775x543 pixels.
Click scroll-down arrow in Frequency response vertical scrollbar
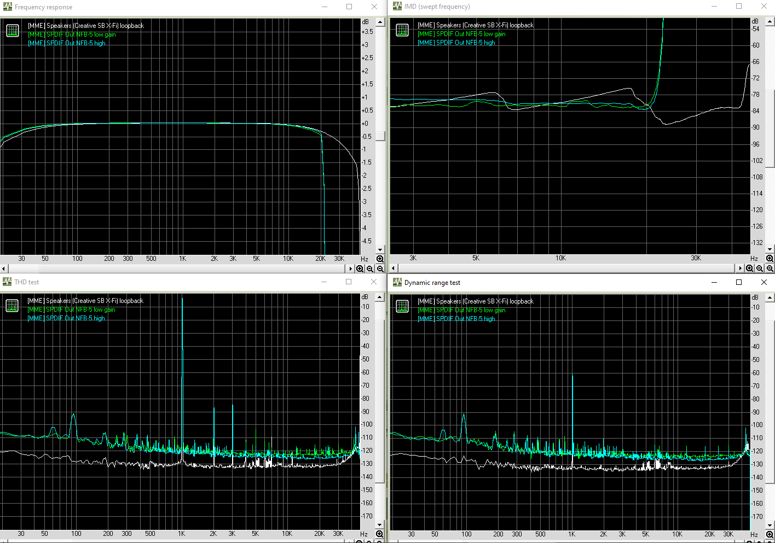380,249
